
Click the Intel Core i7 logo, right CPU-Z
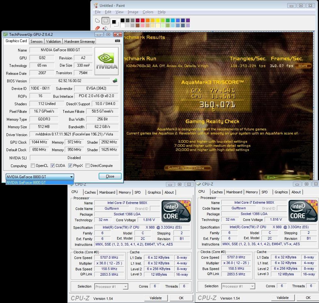coord(303,211)
